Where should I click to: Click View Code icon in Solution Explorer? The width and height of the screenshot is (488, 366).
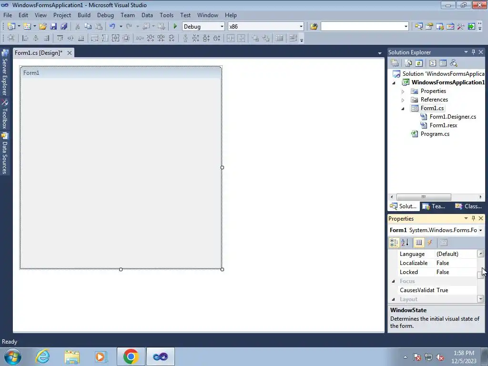pyautogui.click(x=433, y=63)
